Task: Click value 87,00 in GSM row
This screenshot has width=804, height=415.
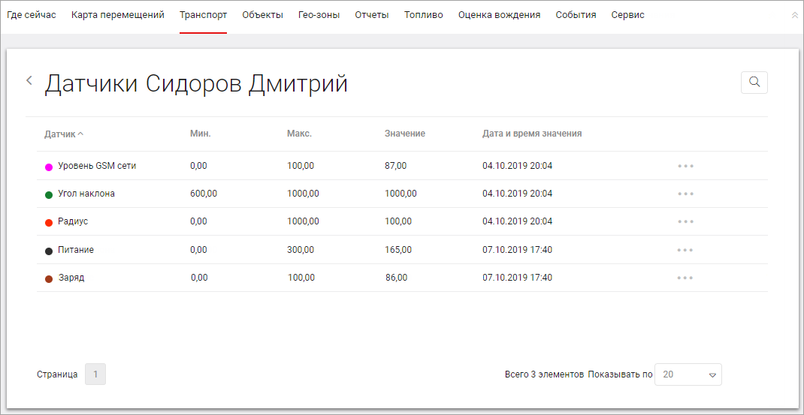Action: pos(395,166)
